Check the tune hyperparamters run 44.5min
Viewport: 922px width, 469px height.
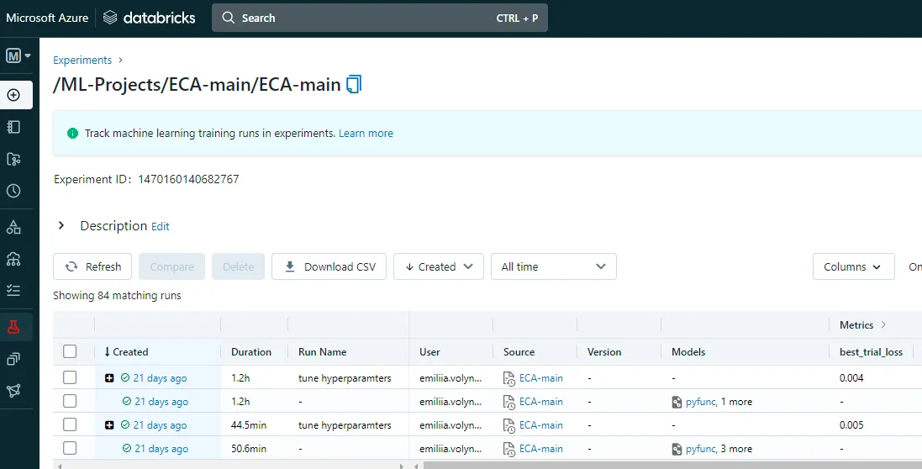70,424
